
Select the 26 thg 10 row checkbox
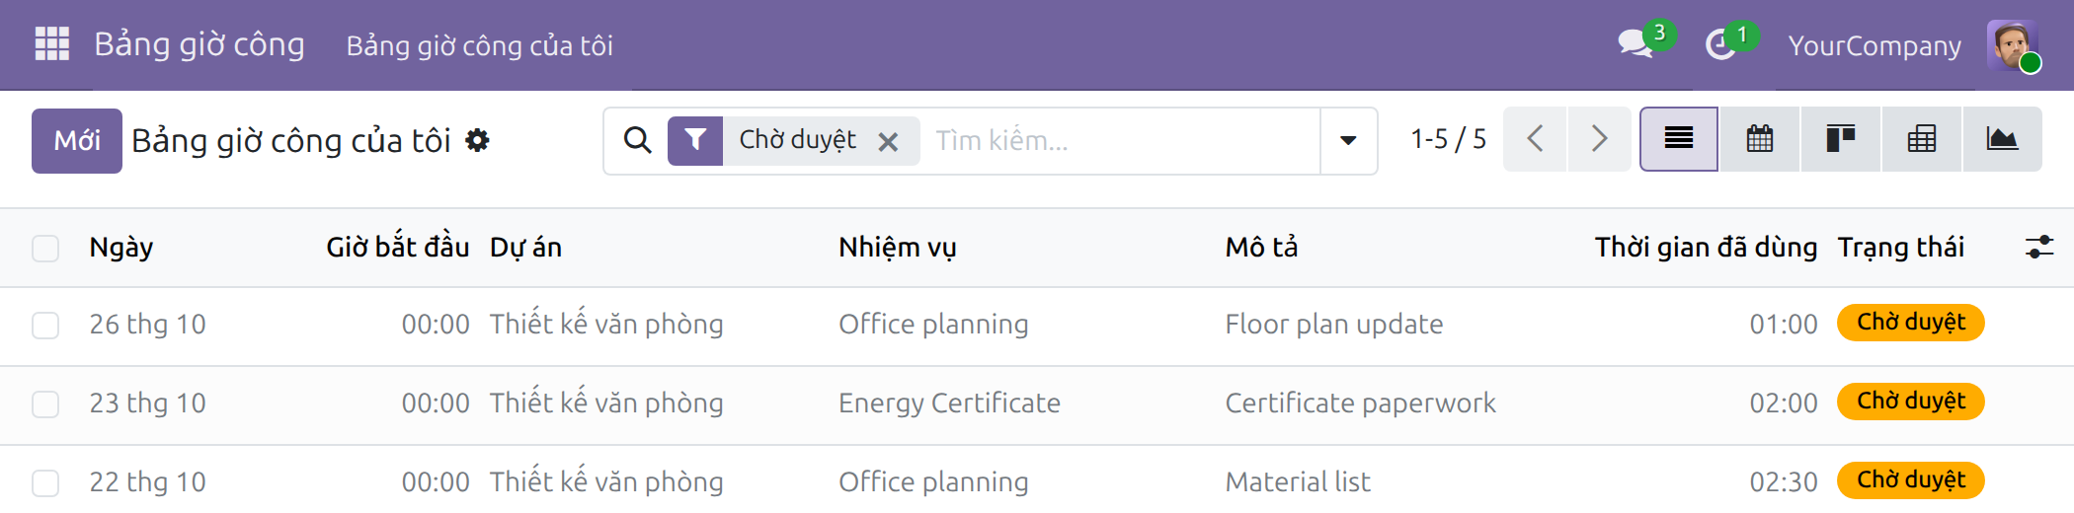click(x=45, y=326)
